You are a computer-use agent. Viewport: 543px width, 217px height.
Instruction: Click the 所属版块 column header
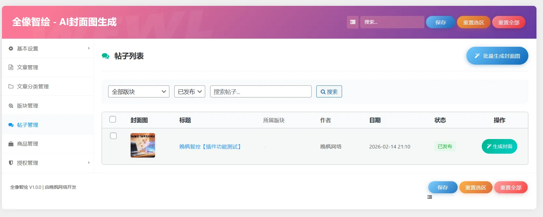(274, 120)
